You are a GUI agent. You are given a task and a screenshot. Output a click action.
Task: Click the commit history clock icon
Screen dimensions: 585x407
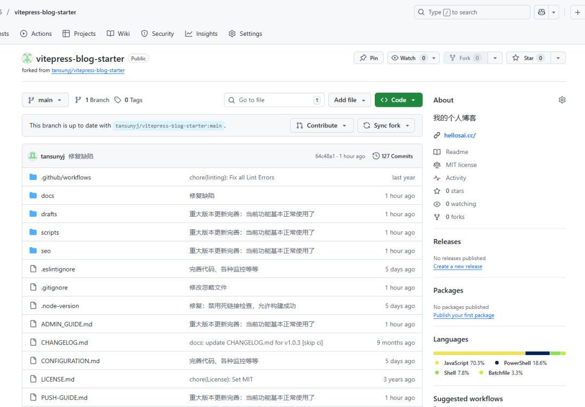(x=376, y=156)
